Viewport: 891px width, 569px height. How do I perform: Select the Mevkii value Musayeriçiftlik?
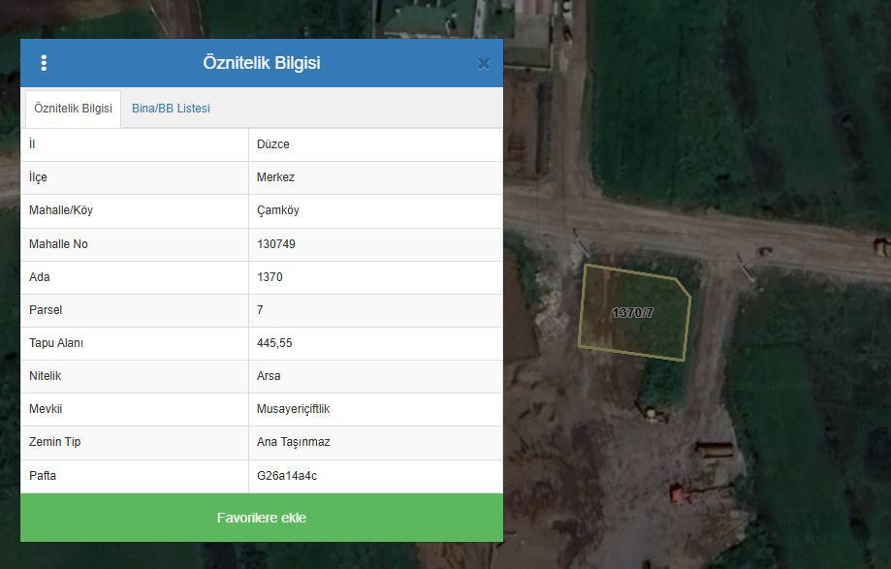(x=293, y=409)
